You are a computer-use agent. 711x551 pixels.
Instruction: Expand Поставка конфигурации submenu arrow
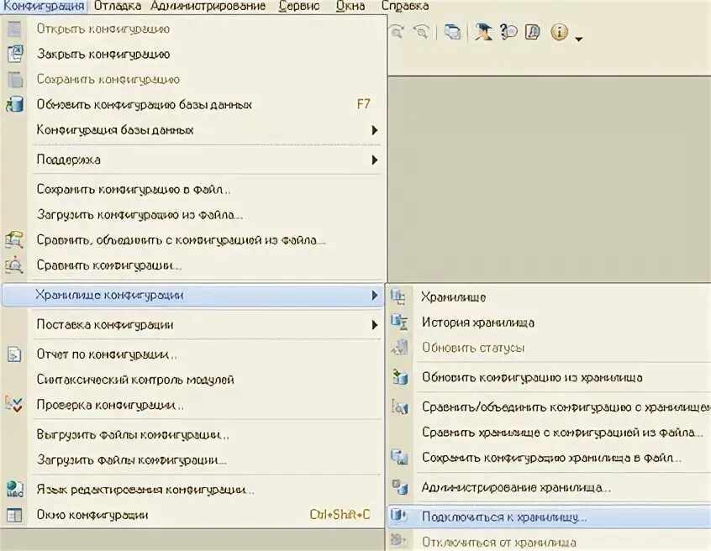375,325
